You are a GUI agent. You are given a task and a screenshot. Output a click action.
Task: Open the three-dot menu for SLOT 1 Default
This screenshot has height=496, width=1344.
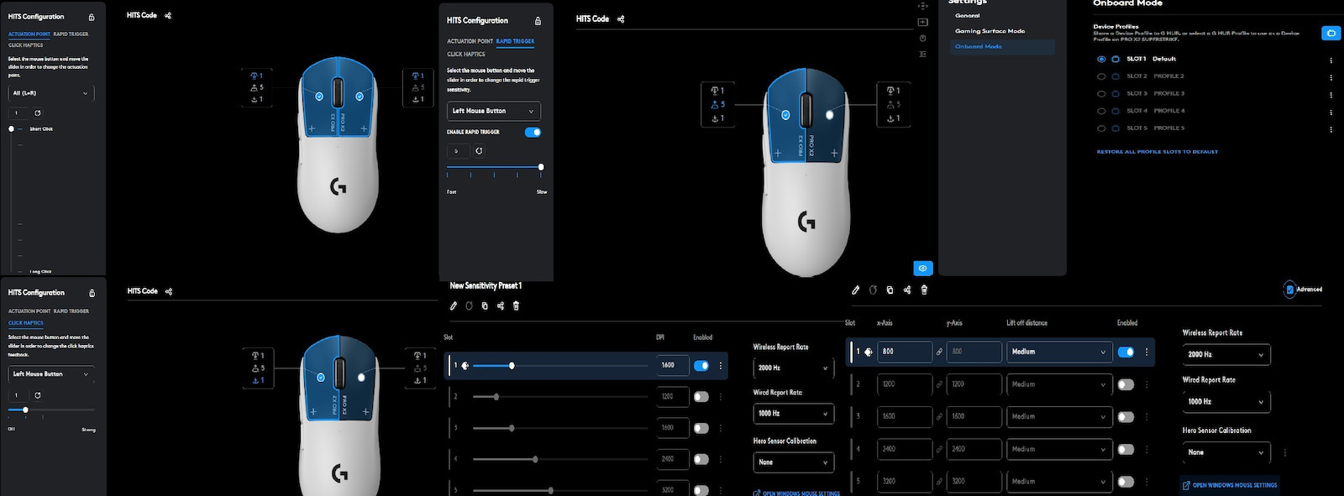[1331, 60]
